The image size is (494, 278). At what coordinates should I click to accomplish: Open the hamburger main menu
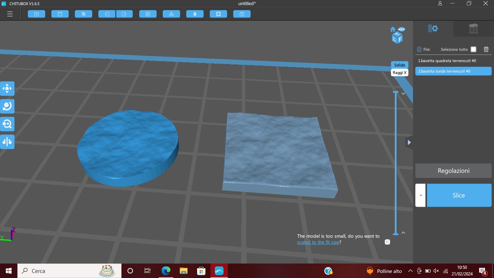pos(10,14)
